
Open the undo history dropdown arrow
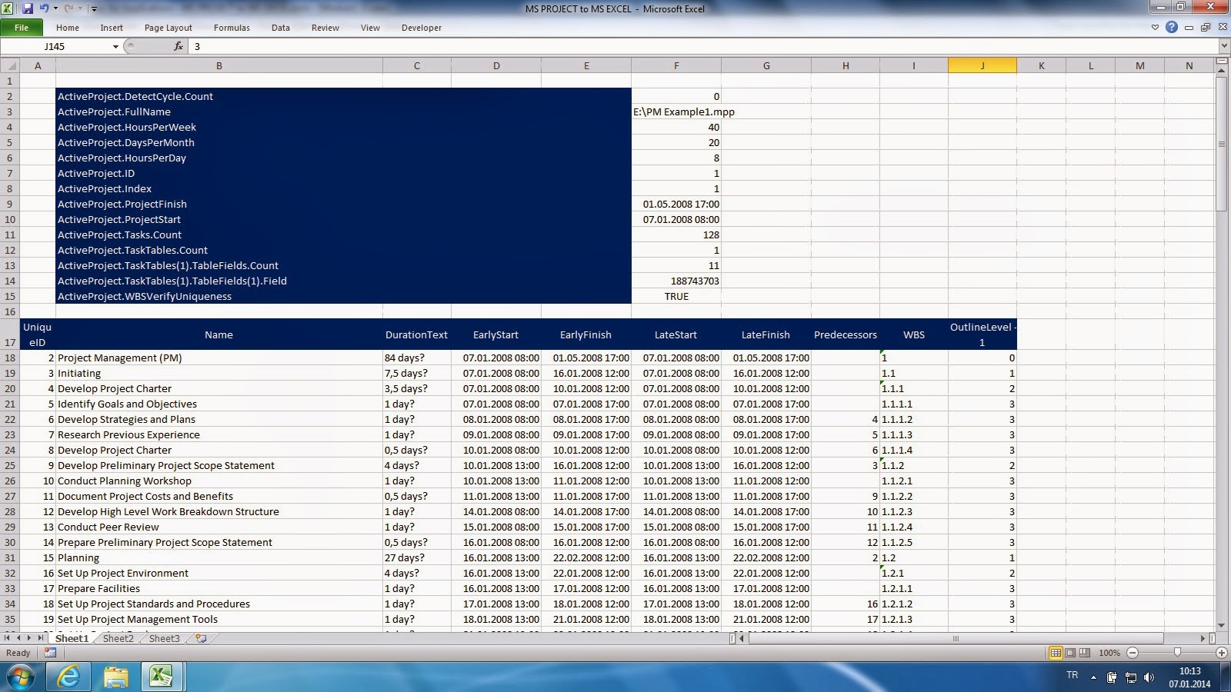55,9
